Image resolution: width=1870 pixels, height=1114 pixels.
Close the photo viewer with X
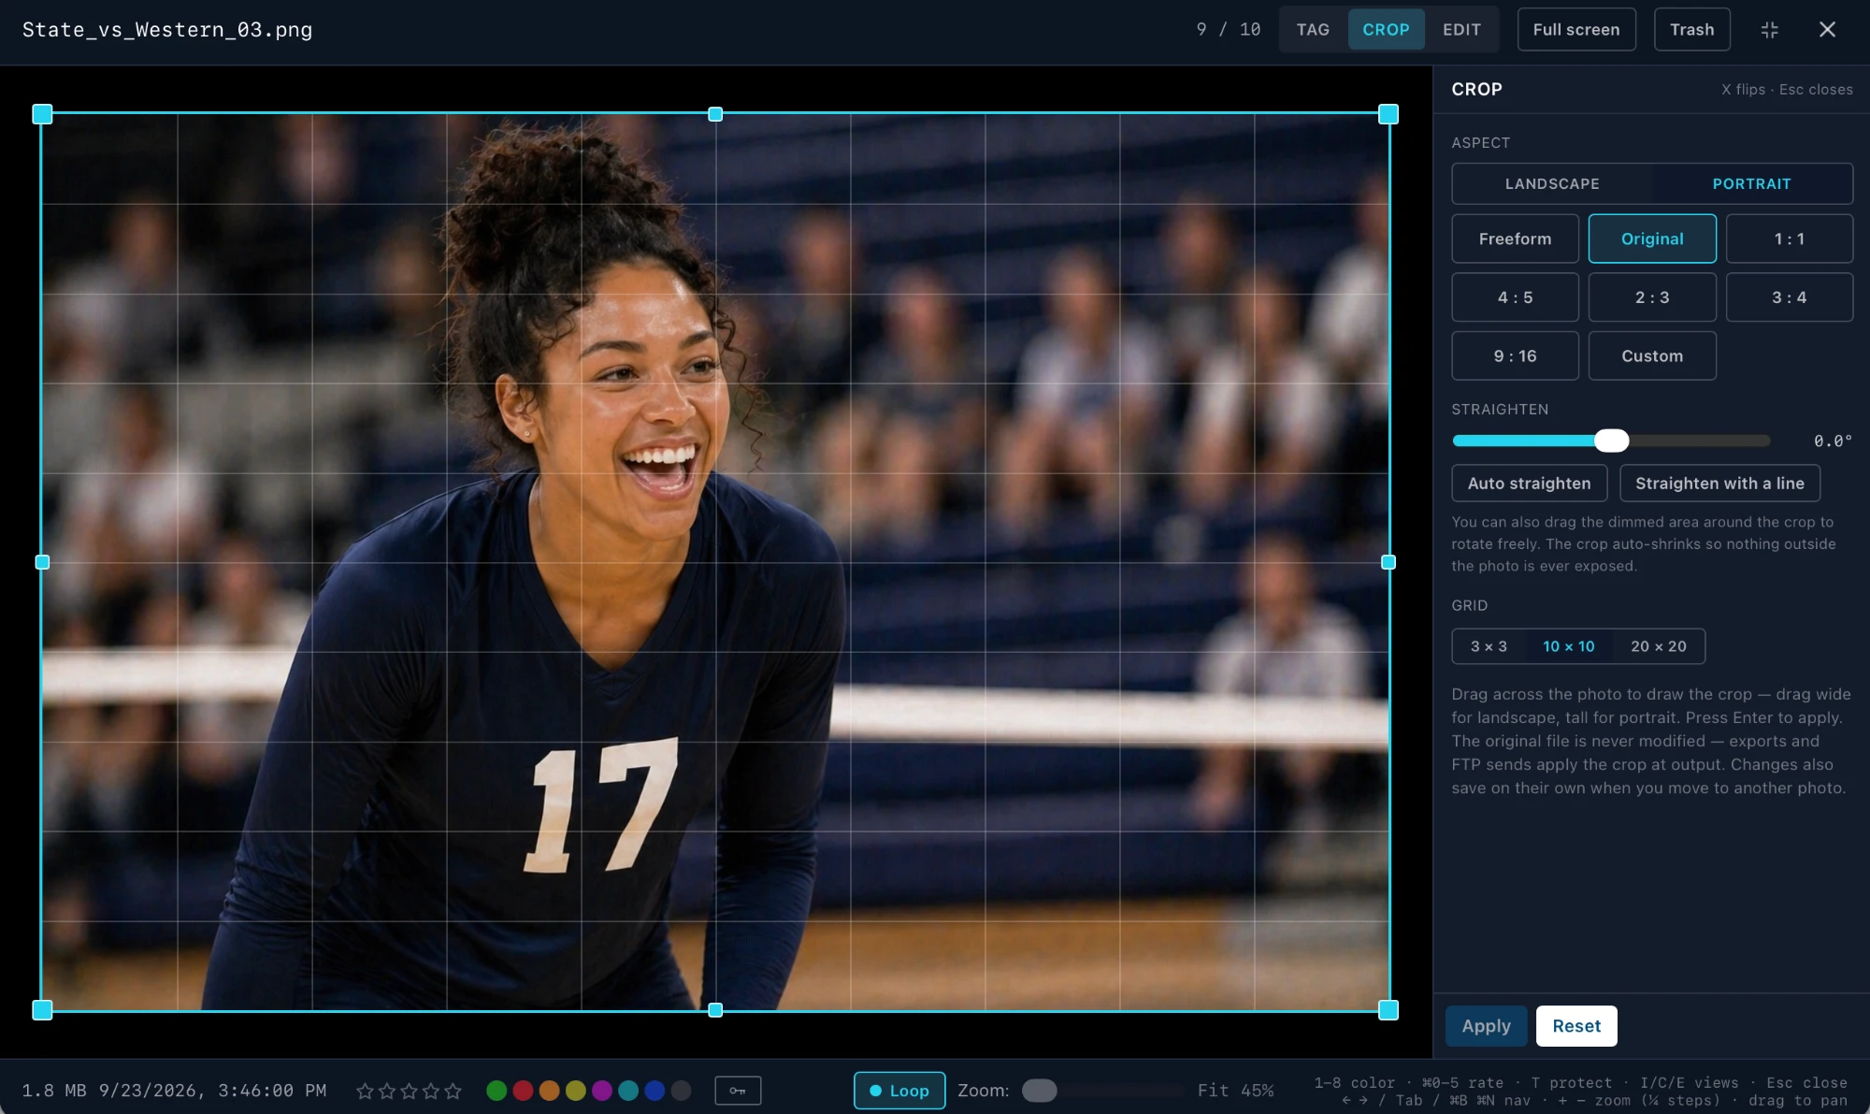point(1827,30)
